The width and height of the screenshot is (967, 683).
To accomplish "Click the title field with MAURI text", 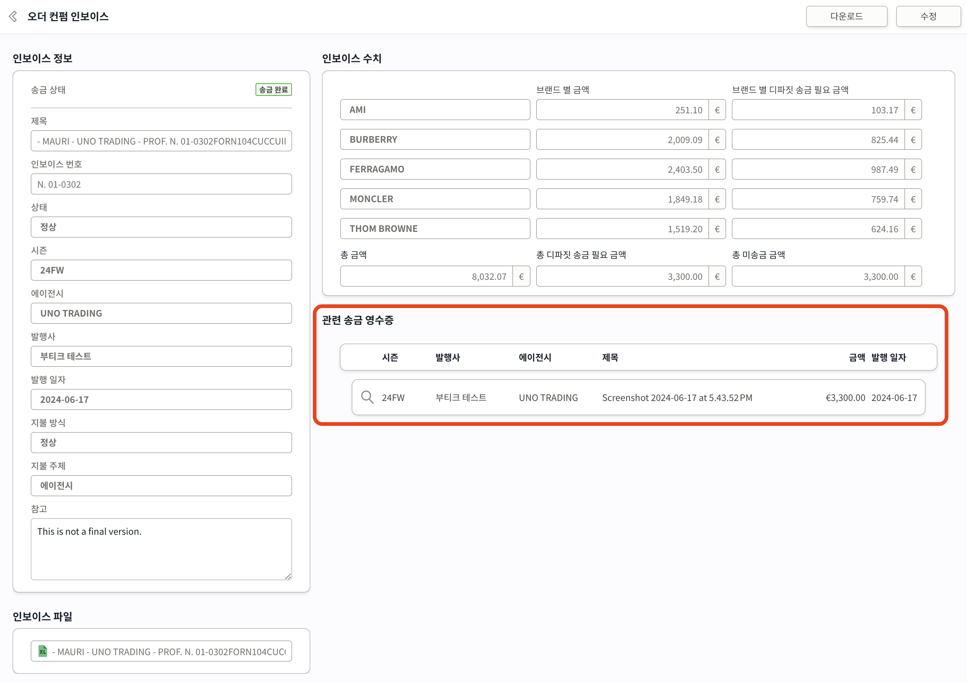I will 161,142.
